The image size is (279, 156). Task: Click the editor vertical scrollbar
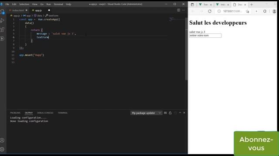(x=186, y=49)
